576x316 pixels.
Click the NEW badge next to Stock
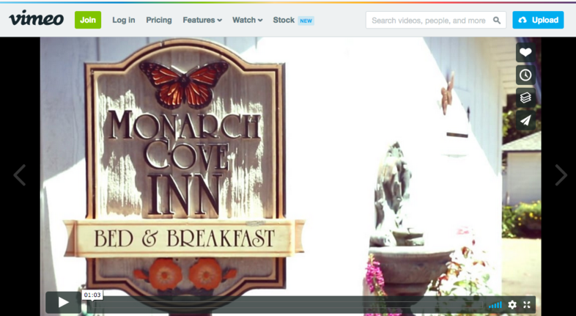pos(306,21)
